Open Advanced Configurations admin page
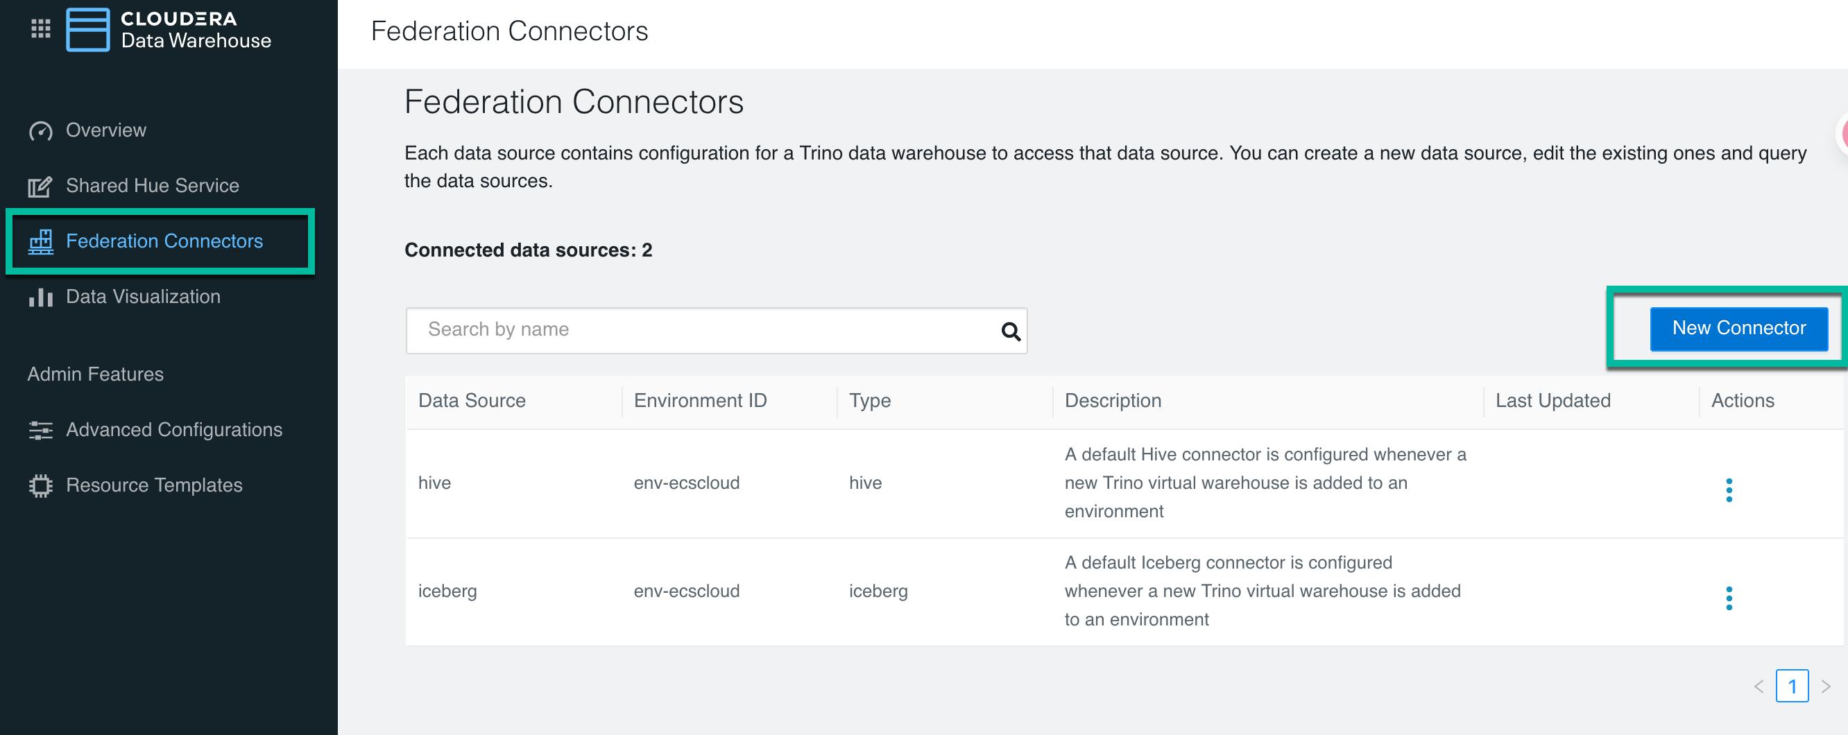Image resolution: width=1848 pixels, height=735 pixels. pyautogui.click(x=173, y=429)
